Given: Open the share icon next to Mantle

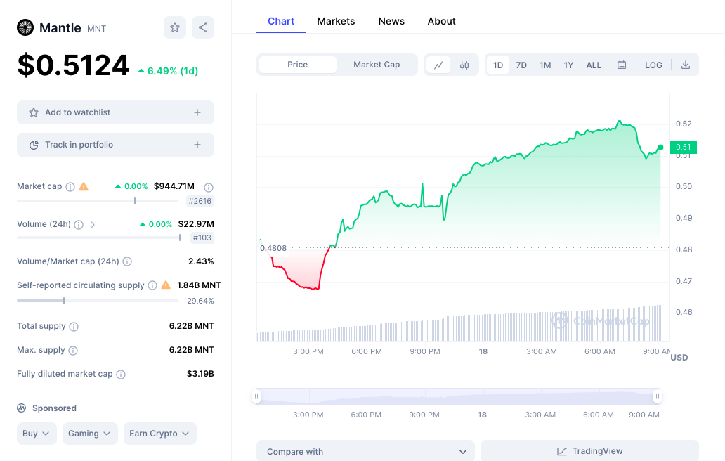Looking at the screenshot, I should [x=203, y=27].
